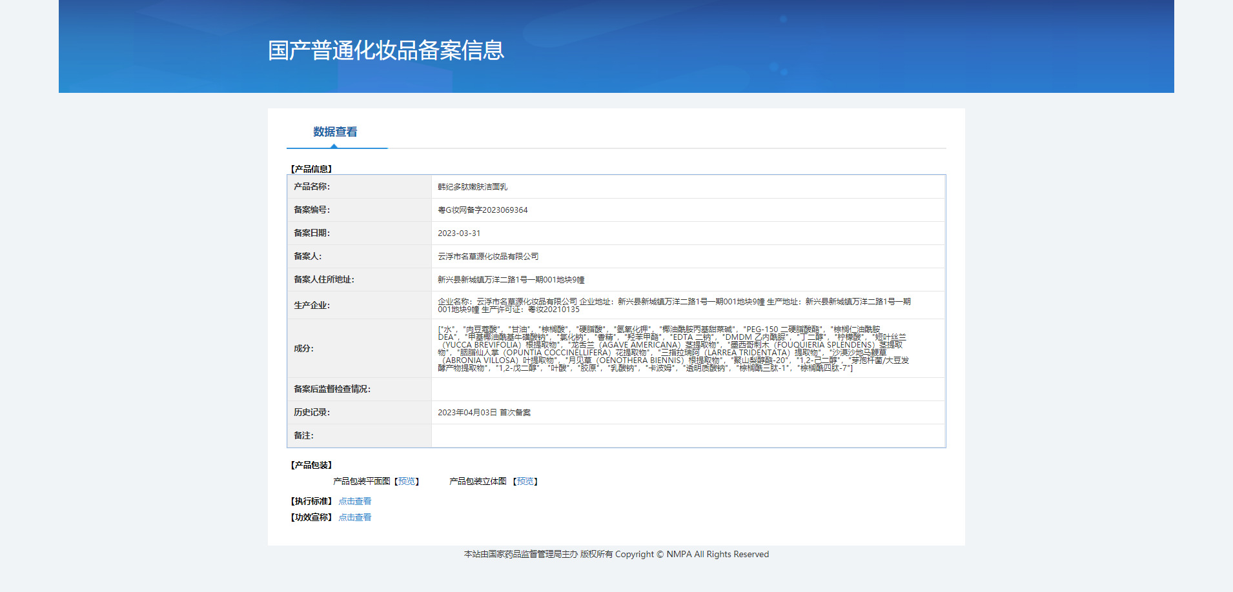This screenshot has width=1233, height=592.
Task: Select the 2023年04月03日 首次备案 record
Action: coord(484,413)
